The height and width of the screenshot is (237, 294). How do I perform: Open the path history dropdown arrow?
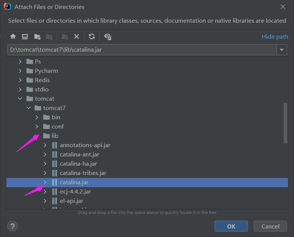coord(282,50)
